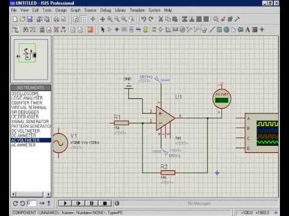Click the oscilloscope instrument on canvas
The width and height of the screenshot is (289, 216).
coord(262,133)
